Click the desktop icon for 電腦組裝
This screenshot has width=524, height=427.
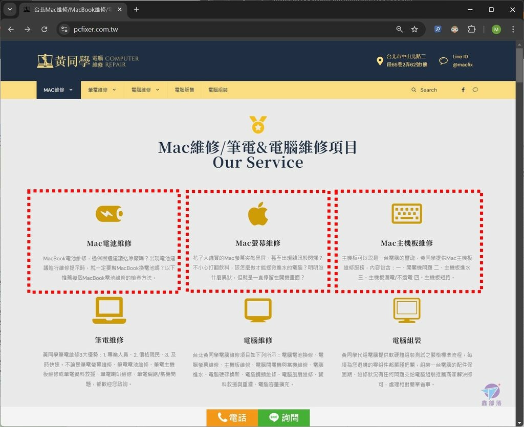point(407,310)
